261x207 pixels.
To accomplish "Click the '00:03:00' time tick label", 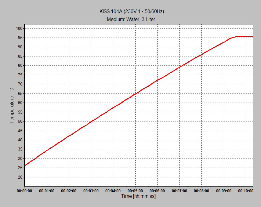I will click(91, 191).
